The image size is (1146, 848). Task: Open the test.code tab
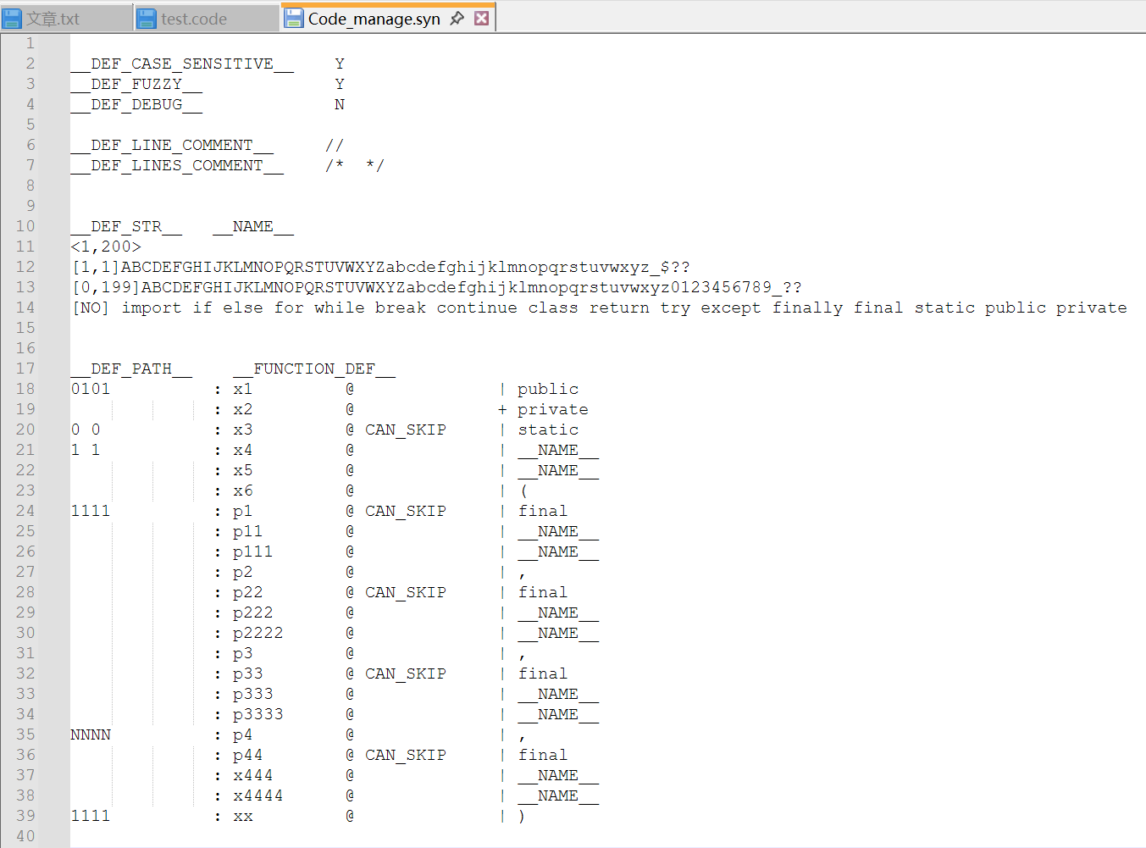point(194,19)
